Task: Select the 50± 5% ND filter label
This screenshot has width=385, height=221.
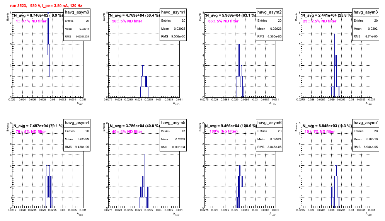Action: pyautogui.click(x=127, y=21)
